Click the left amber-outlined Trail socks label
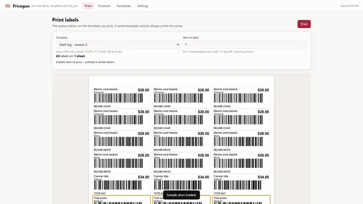Screen dimensions: 363x204 click(x=122, y=199)
